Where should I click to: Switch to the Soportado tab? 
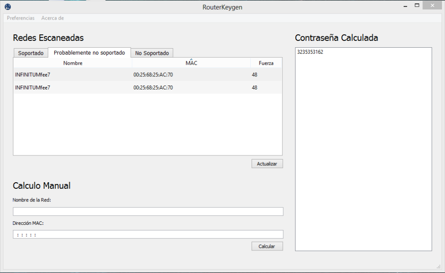(31, 53)
